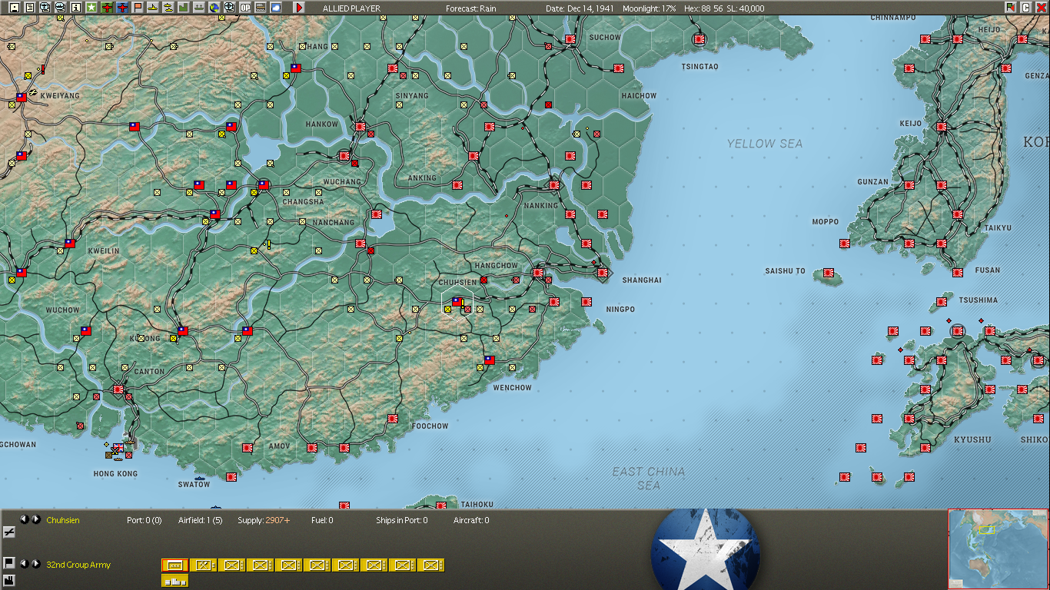
Task: Click the cloud weather icon
Action: (x=276, y=7)
